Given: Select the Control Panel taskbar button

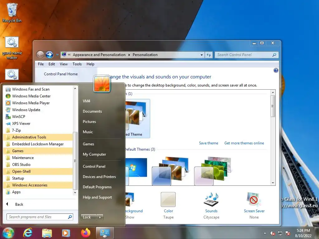Looking at the screenshot, I should pos(105,233).
